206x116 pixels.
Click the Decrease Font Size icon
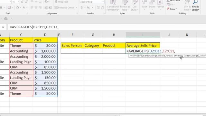click(x=26, y=2)
